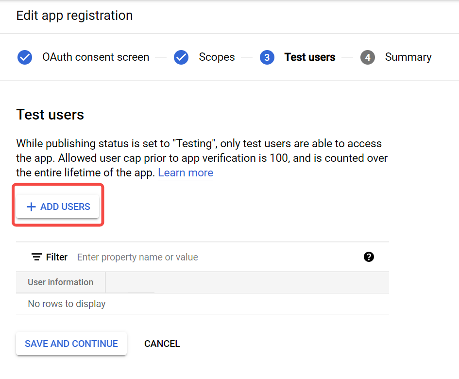Click the Filter funnel icon
Screen dimensions: 459x379
click(36, 257)
